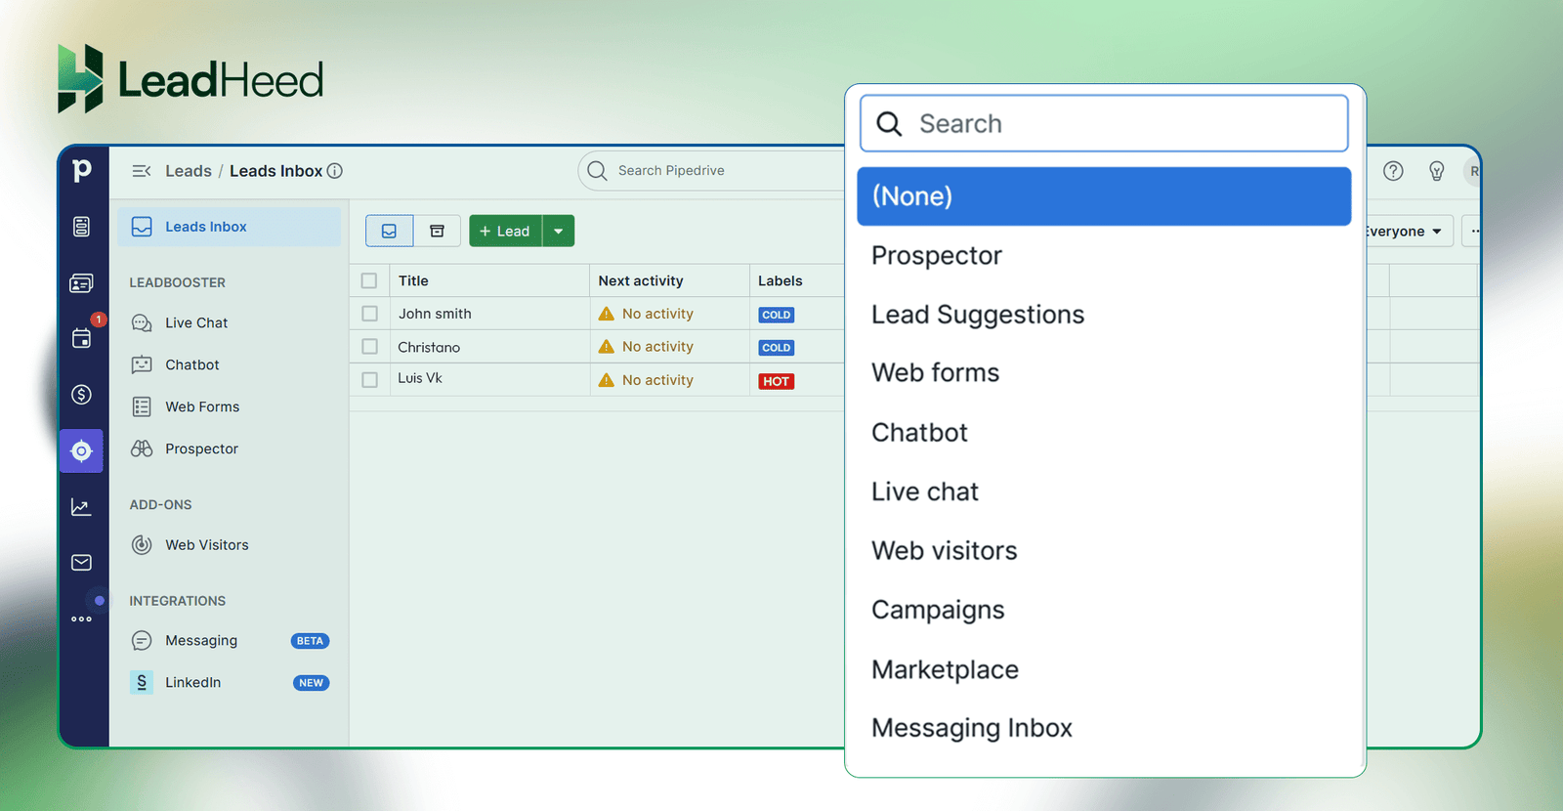Collapse sidebar with the menu toggle icon

[142, 171]
